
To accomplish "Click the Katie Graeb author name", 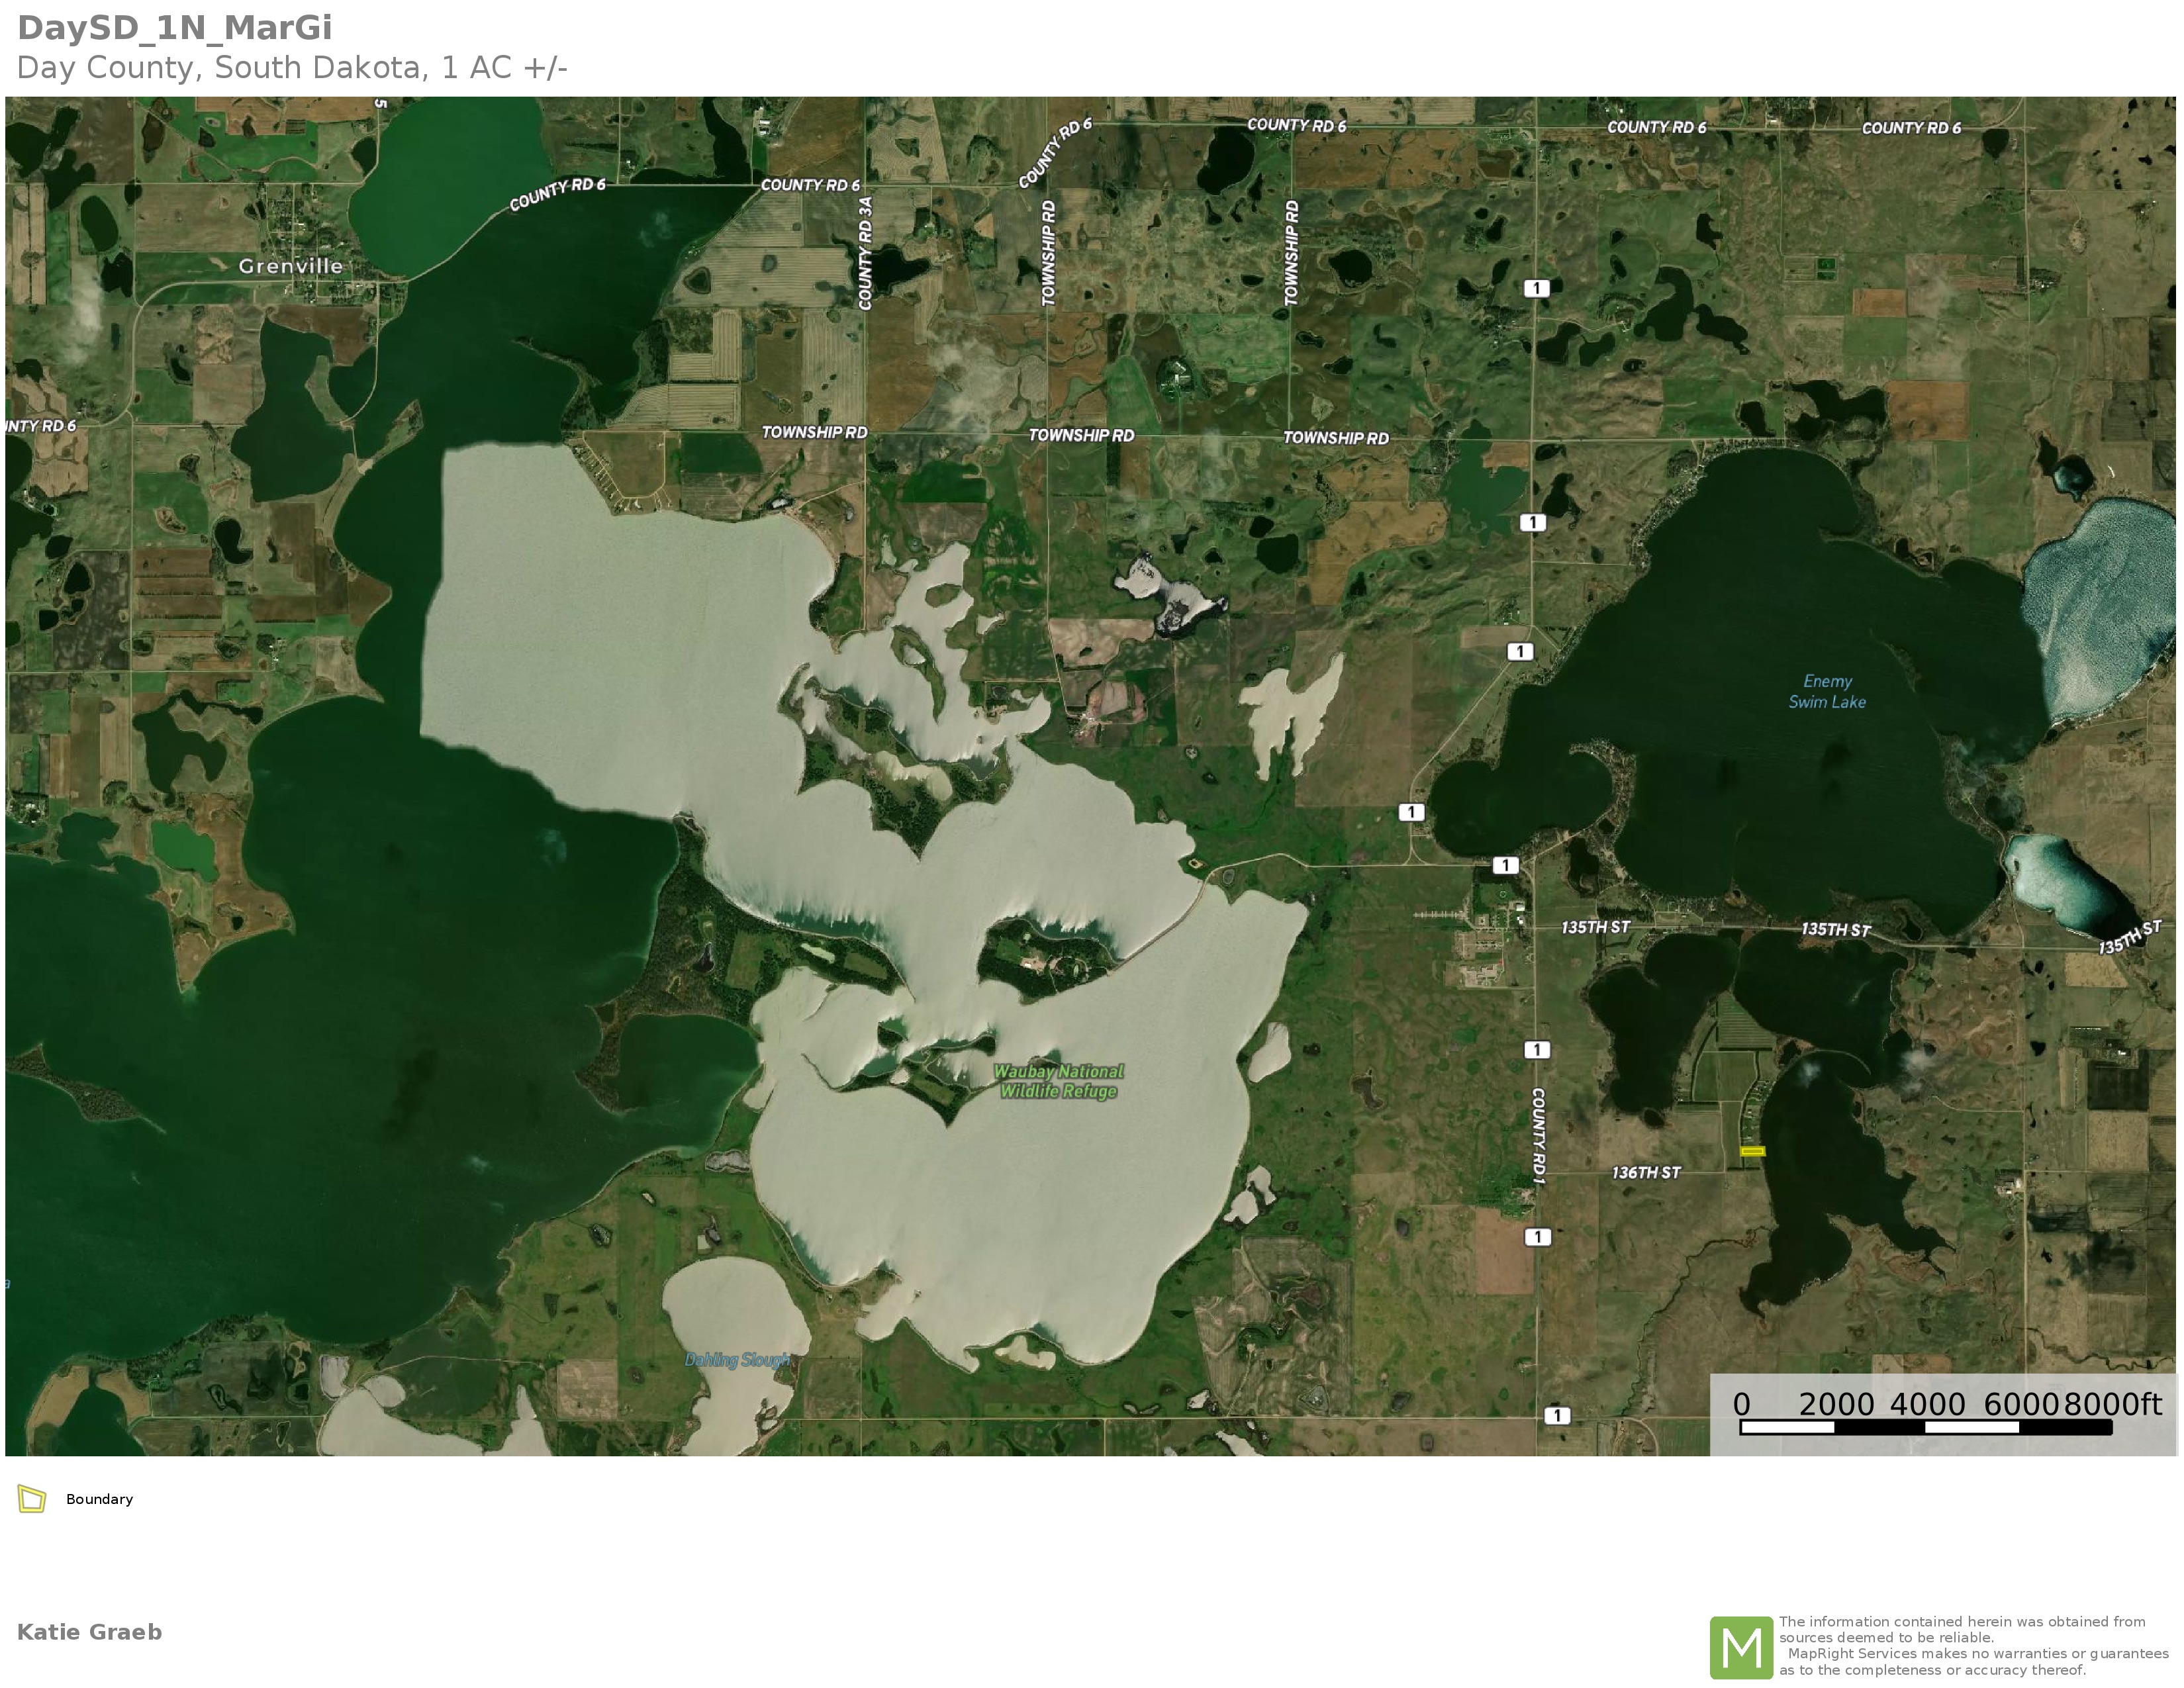I will 89,1632.
